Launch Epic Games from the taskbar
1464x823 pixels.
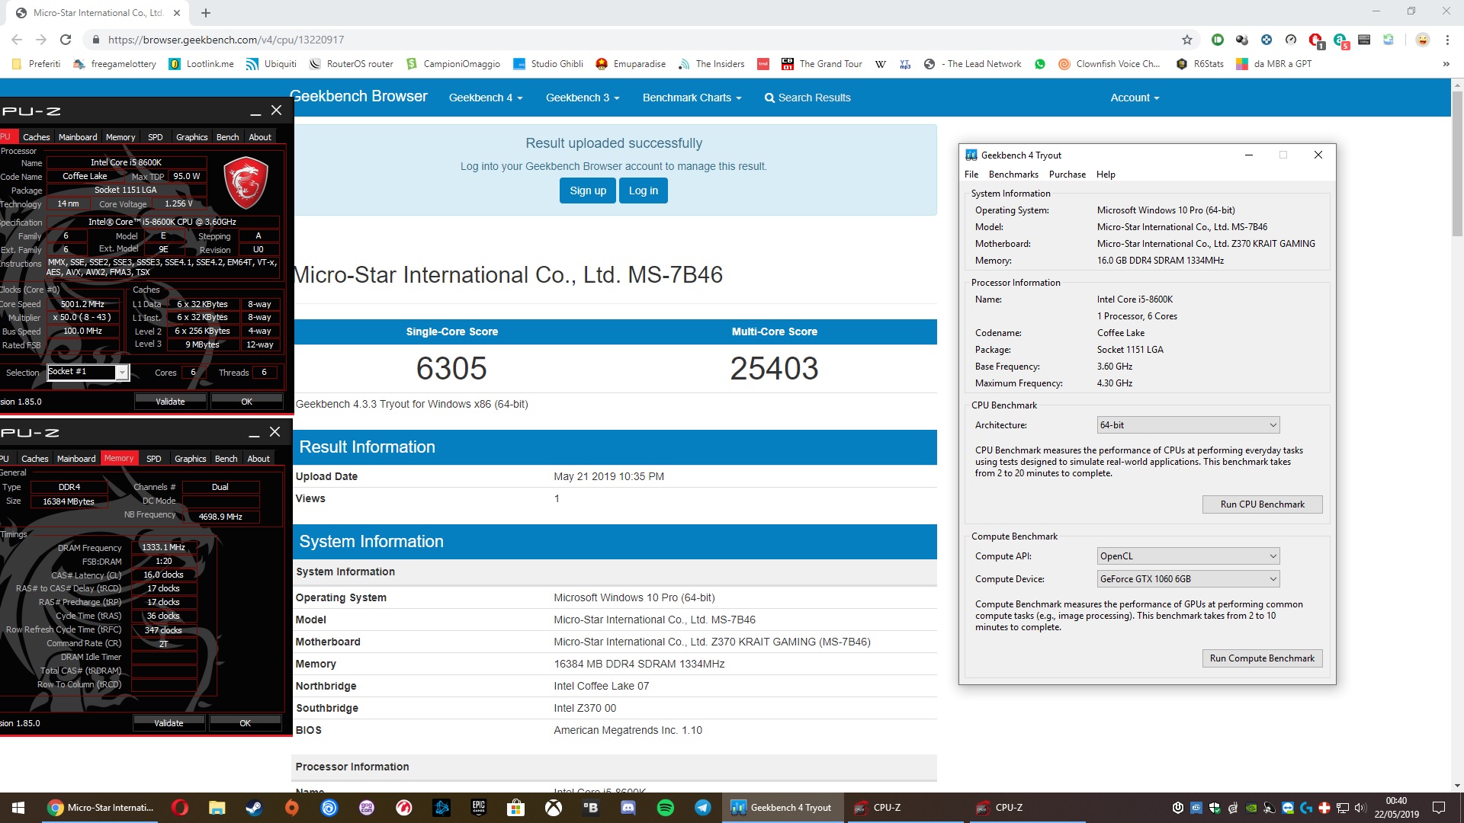(x=479, y=808)
